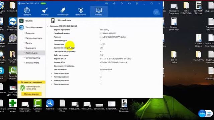This screenshot has width=214, height=120.
Task: Click the Версия SATA value text
Action: [116, 59]
